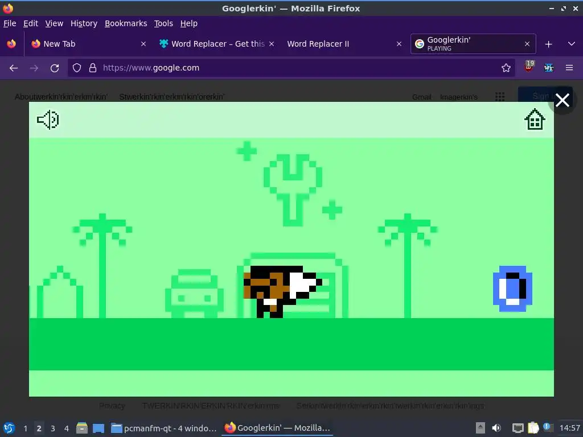Open the Bookmarks menu
583x437 pixels.
point(126,23)
